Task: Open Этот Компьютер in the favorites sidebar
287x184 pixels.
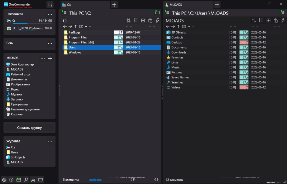Action: click(20, 64)
